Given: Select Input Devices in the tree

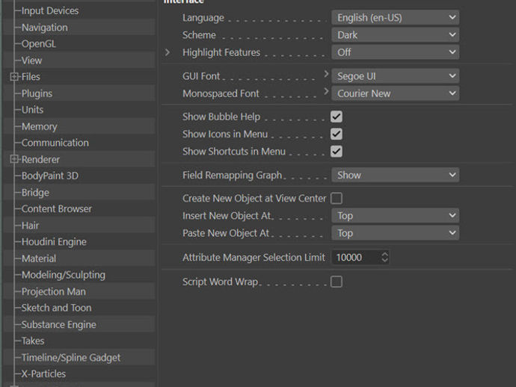Looking at the screenshot, I should tap(50, 11).
